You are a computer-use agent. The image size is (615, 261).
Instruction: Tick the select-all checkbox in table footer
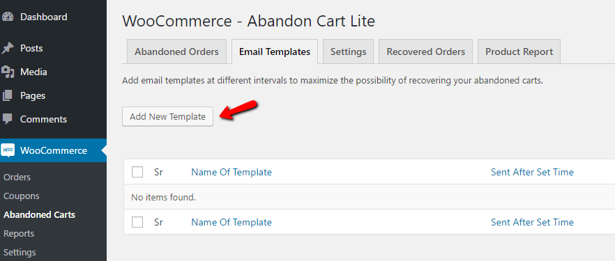click(137, 222)
